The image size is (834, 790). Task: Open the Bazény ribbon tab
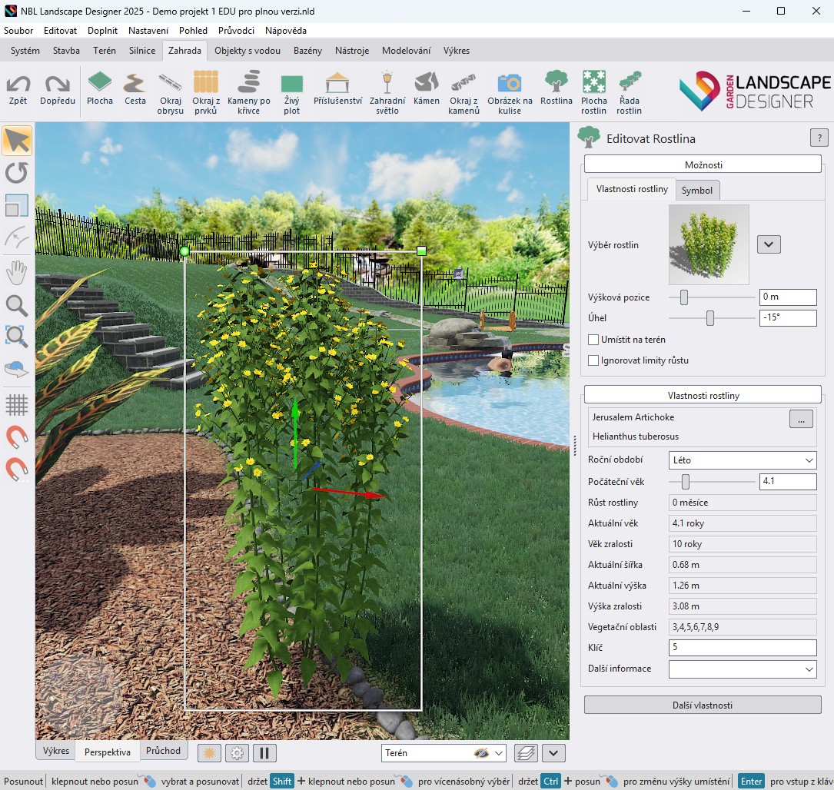click(x=307, y=51)
